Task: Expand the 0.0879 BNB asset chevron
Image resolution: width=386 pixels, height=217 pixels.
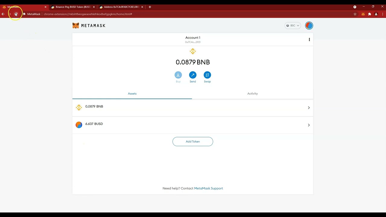Action: [x=308, y=108]
